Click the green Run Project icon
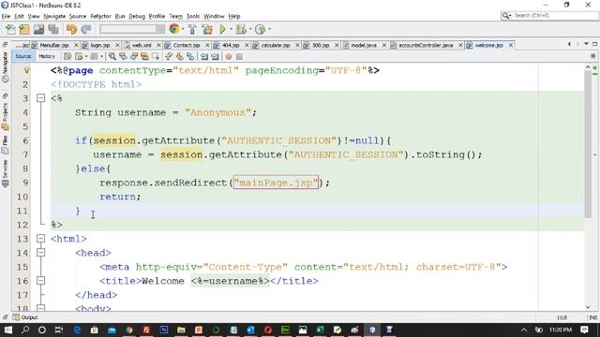The image size is (600, 337). click(x=222, y=29)
